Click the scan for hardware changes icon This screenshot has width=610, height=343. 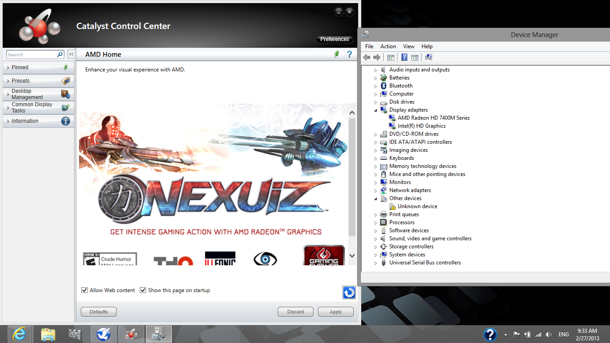click(x=429, y=57)
